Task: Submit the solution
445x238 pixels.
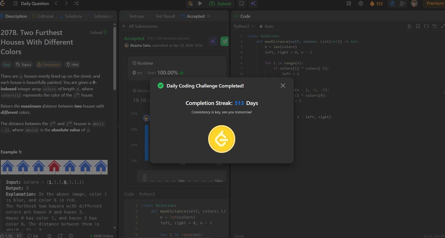Action: pyautogui.click(x=220, y=3)
